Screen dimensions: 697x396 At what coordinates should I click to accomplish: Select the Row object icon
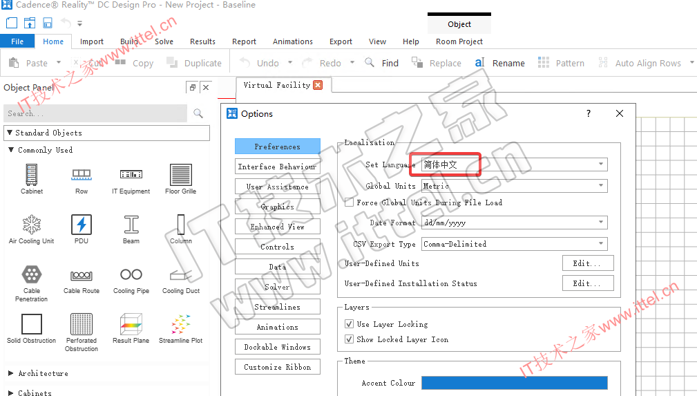pos(82,175)
